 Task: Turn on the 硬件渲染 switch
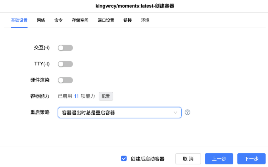65,80
